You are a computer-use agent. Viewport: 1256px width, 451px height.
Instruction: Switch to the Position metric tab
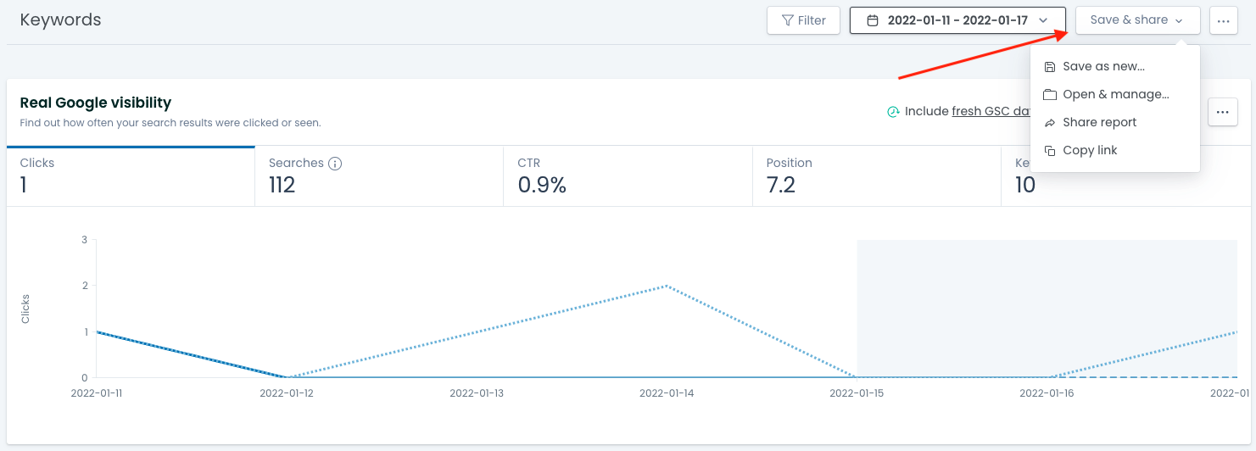875,175
